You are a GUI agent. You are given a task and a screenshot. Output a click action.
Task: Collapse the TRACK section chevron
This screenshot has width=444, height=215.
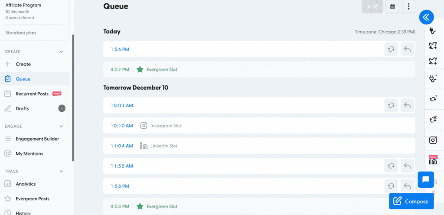pos(62,171)
